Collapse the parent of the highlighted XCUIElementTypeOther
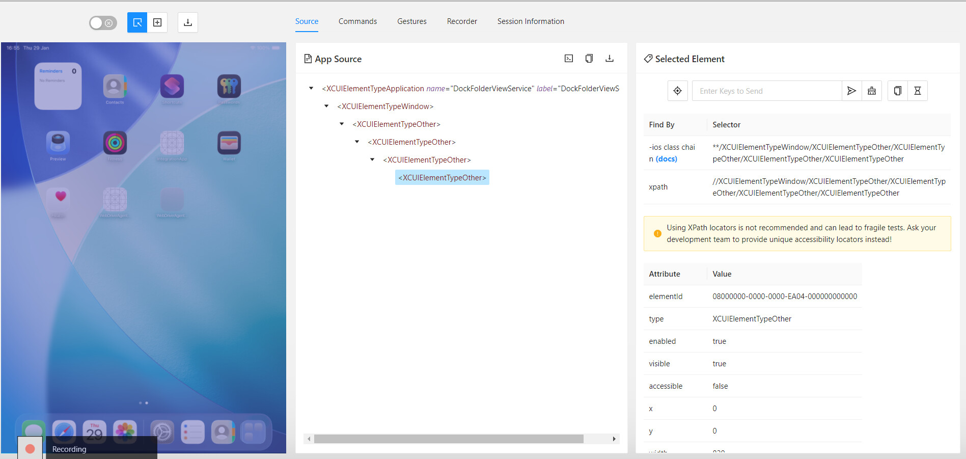The image size is (966, 459). click(x=372, y=160)
